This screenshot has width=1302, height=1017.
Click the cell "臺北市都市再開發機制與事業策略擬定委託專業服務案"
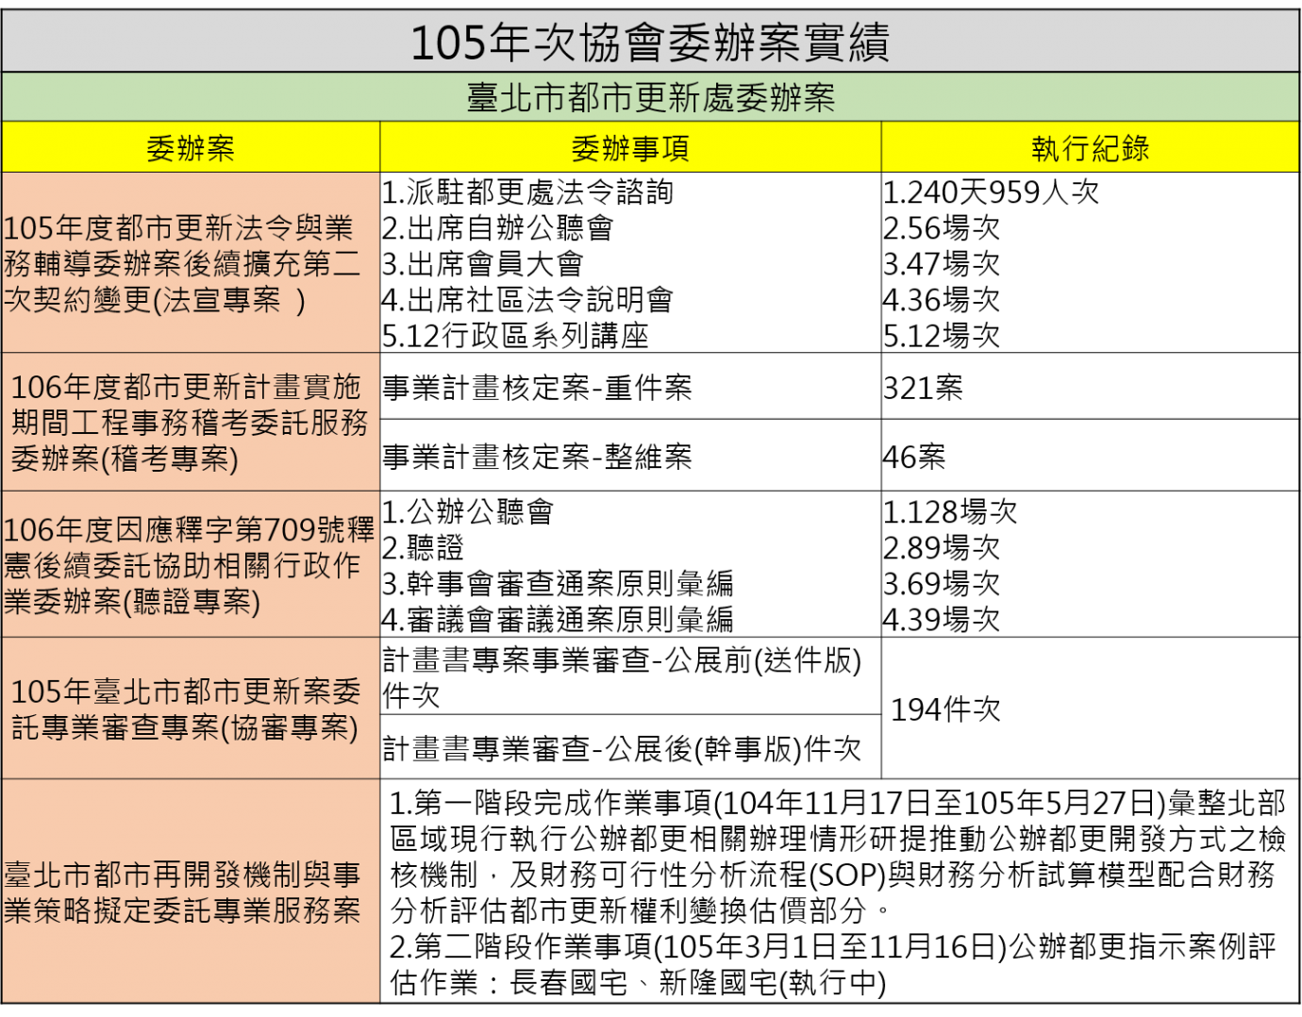[x=191, y=892]
